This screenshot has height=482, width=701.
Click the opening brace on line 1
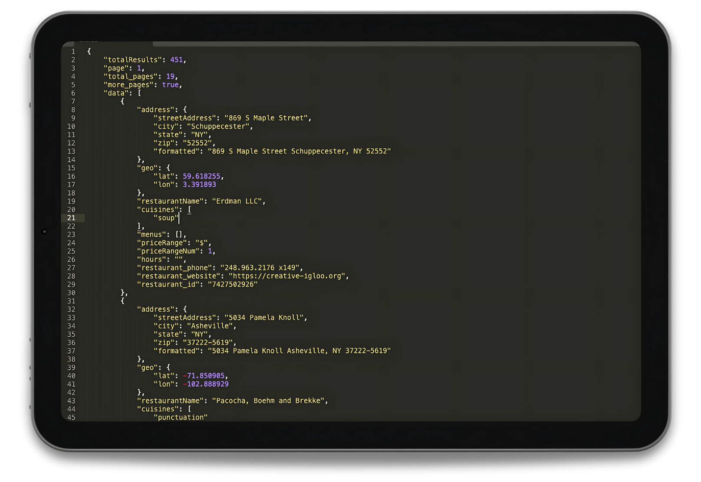89,51
